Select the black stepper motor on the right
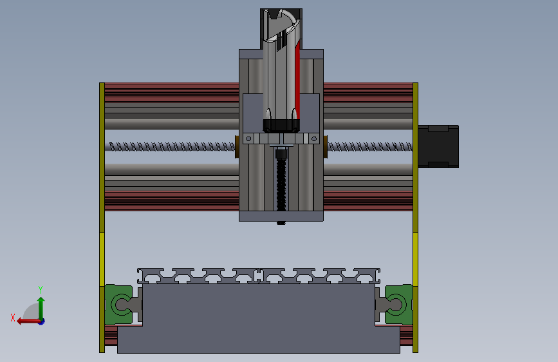 click(438, 146)
